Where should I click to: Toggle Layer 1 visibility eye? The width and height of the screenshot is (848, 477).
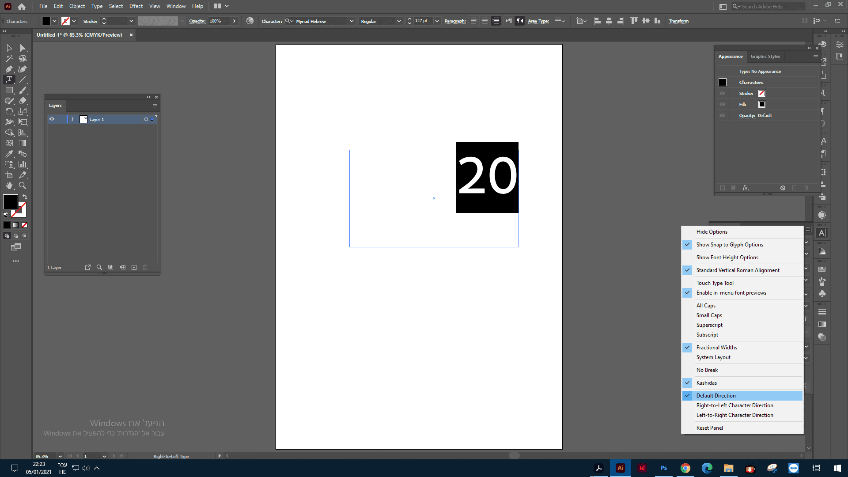point(52,119)
